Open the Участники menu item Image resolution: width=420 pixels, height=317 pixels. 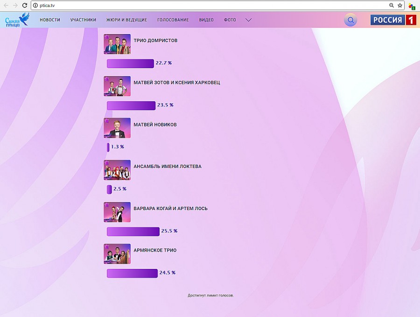click(83, 20)
